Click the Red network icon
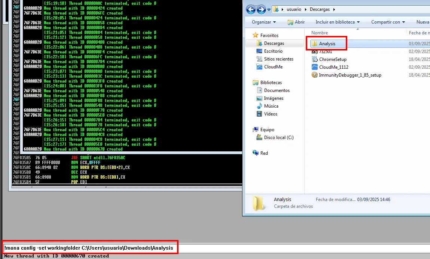430x259 pixels. pos(256,153)
